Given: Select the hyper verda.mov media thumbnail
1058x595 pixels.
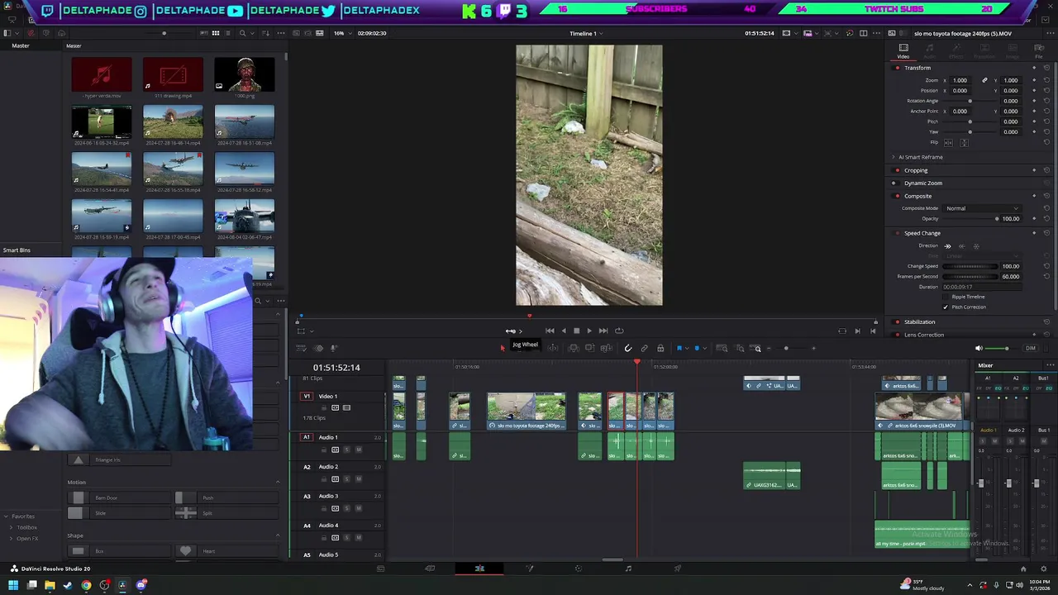Looking at the screenshot, I should [x=102, y=75].
